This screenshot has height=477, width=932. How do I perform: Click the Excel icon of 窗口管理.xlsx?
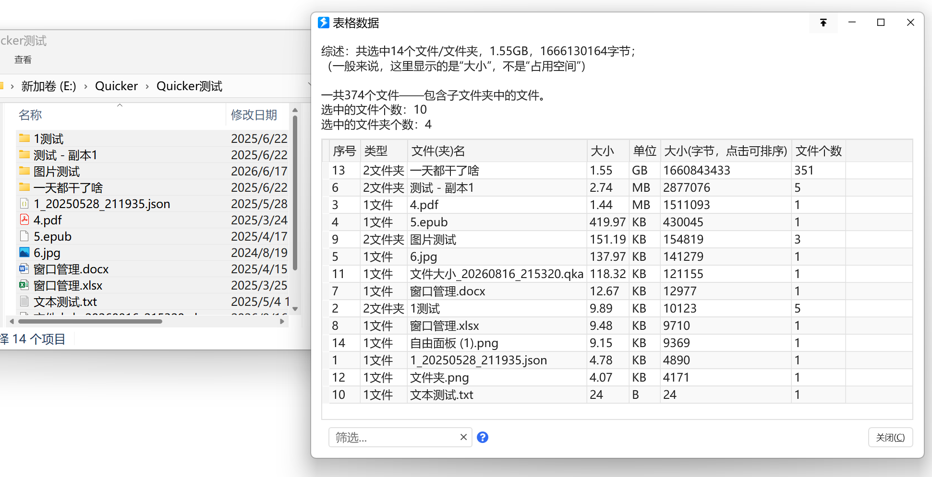click(24, 285)
